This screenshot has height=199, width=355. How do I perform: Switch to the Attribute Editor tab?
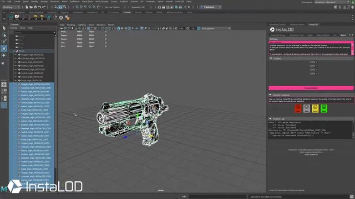click(297, 24)
